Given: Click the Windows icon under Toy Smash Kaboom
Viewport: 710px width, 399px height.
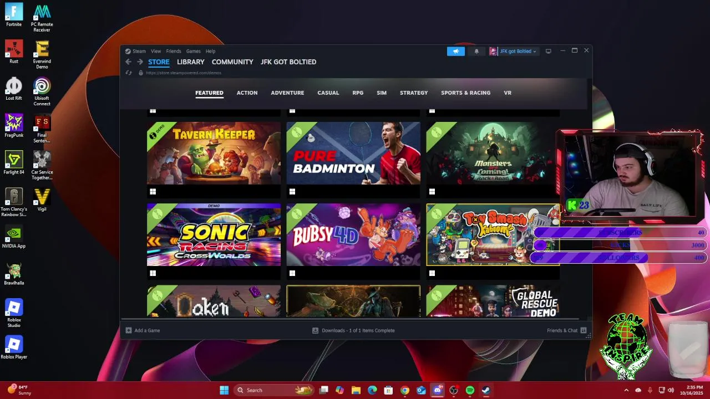Looking at the screenshot, I should (432, 273).
